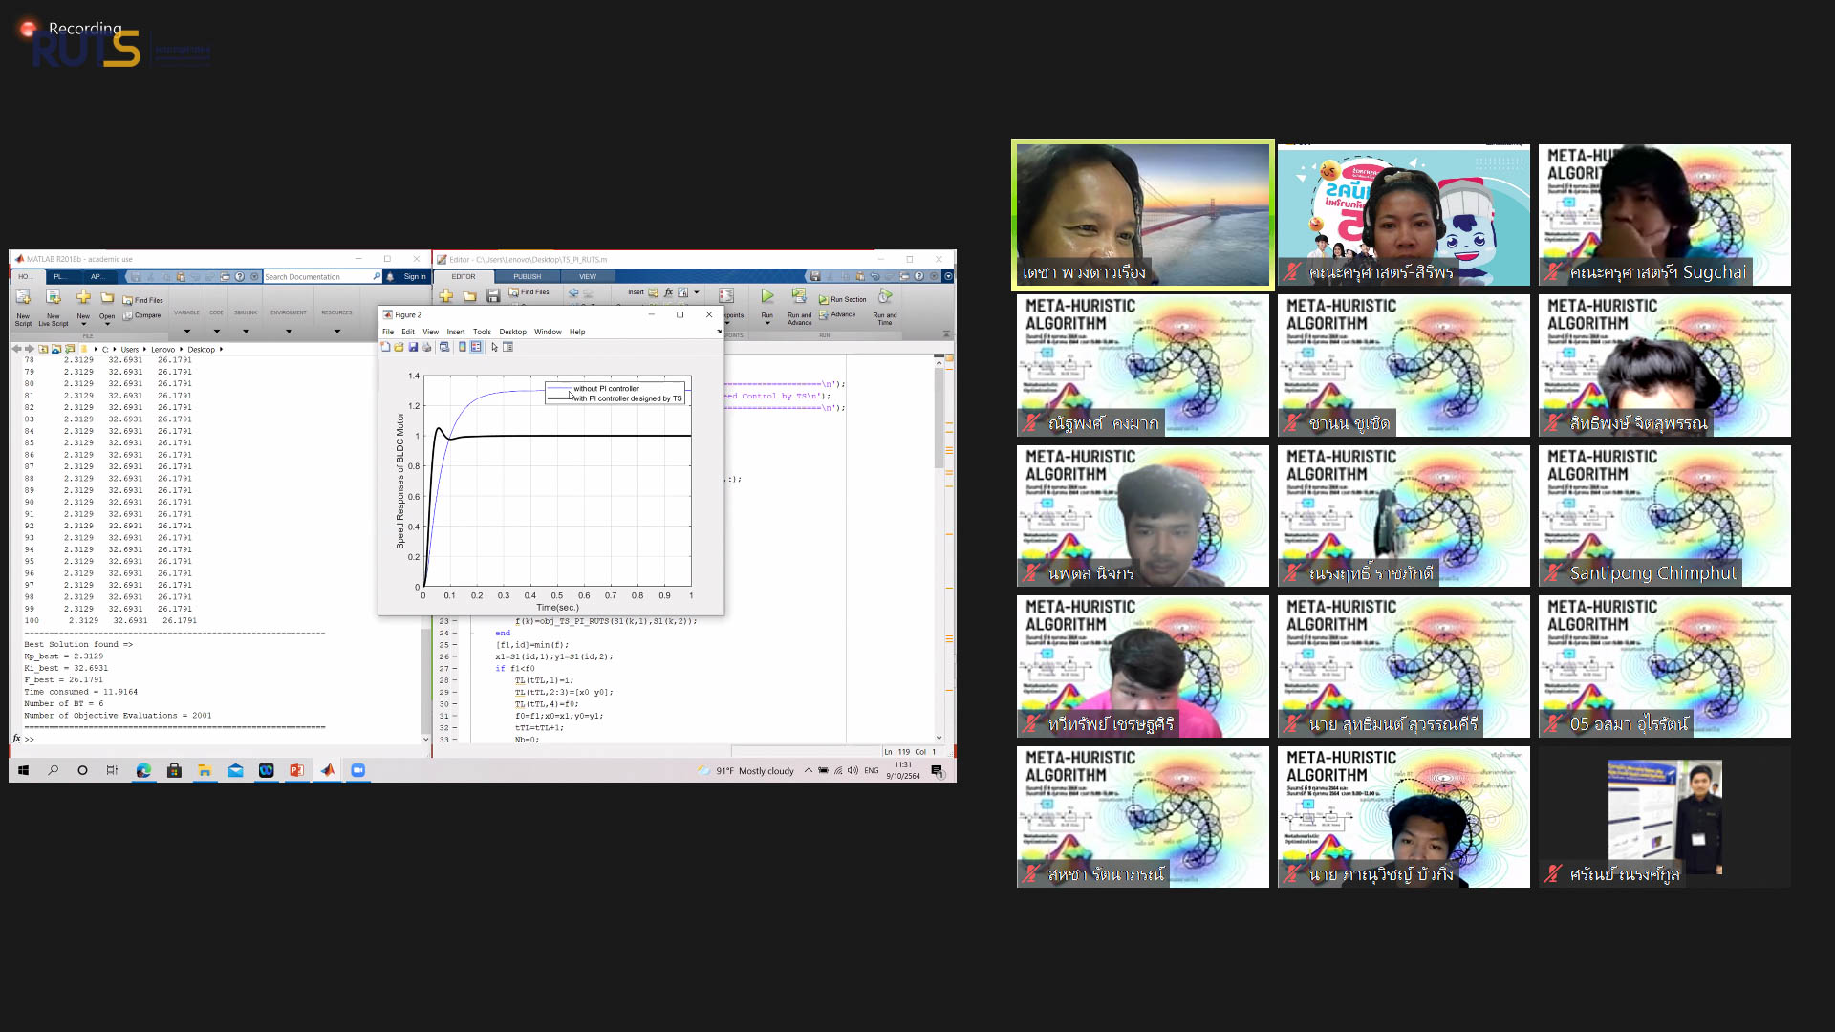
Task: Click the Editor Open folder icon
Action: [470, 296]
